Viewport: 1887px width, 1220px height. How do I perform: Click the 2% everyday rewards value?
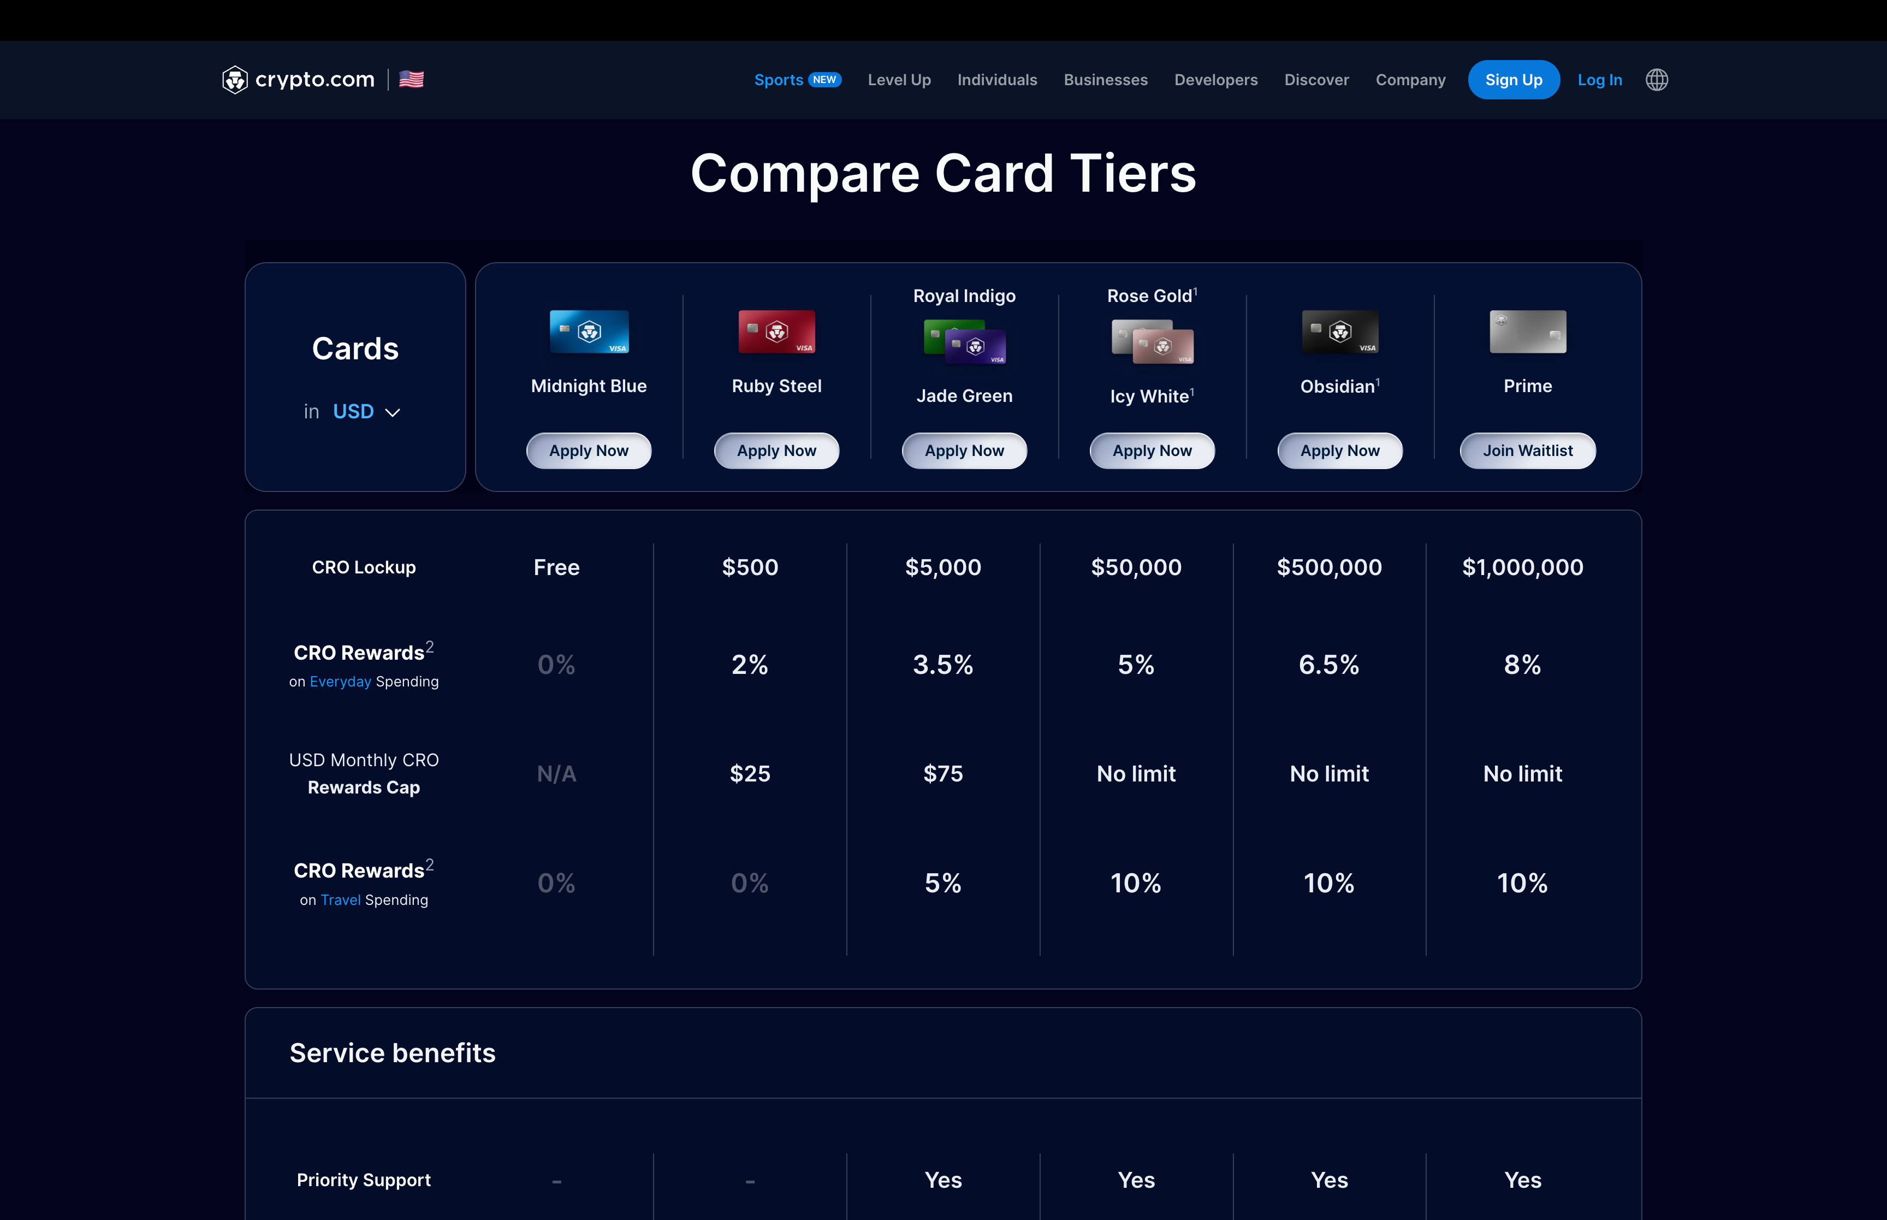click(750, 665)
